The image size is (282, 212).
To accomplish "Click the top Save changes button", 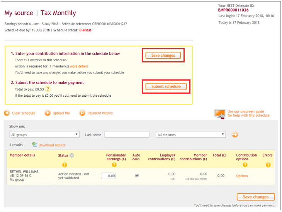I will click(163, 56).
